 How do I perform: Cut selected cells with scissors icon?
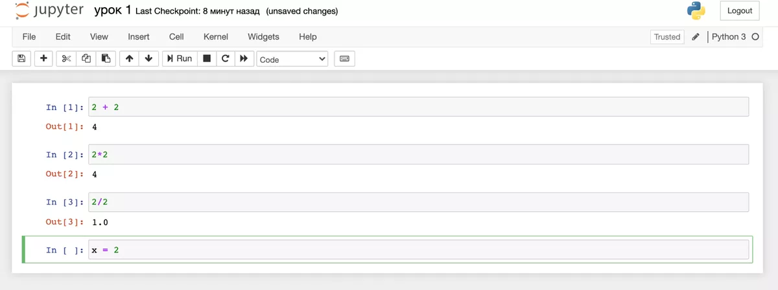click(66, 59)
